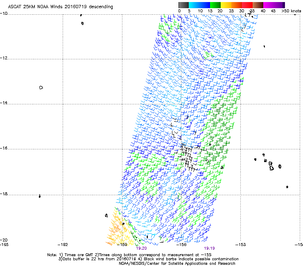The height and width of the screenshot is (266, 303).
Task: Click the '-12' latitude axis label
Action: (4, 58)
